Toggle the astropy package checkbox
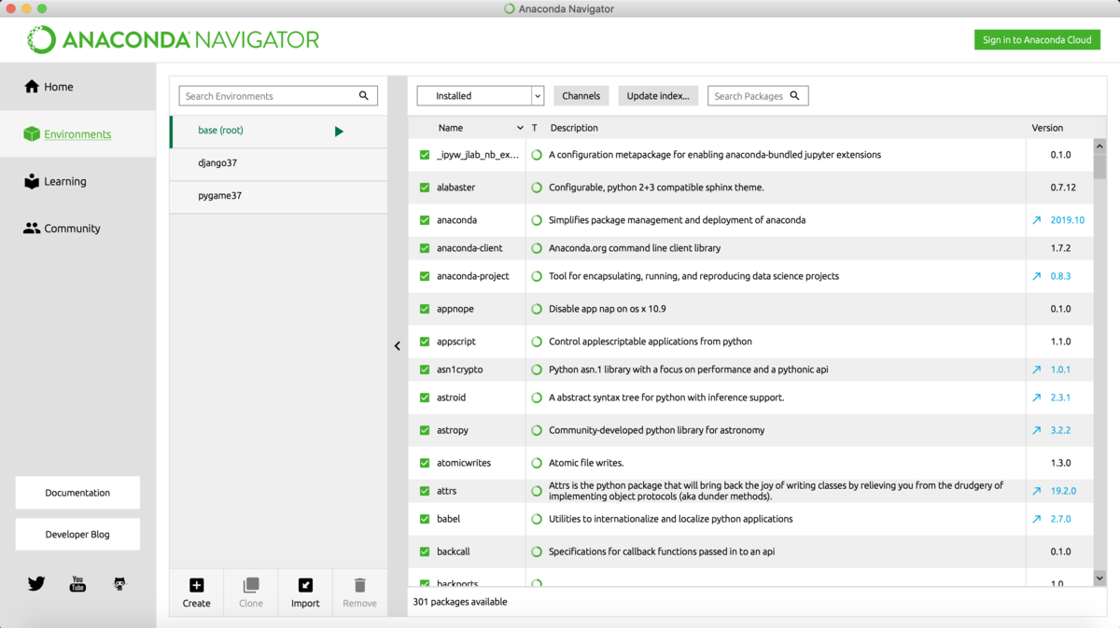 (425, 430)
